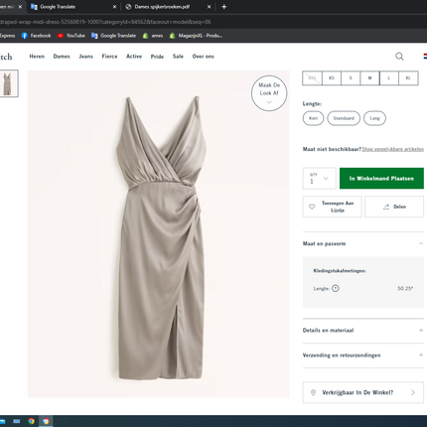Image resolution: width=427 pixels, height=427 pixels.
Task: Expand Maak De Look Af circle
Action: [269, 93]
